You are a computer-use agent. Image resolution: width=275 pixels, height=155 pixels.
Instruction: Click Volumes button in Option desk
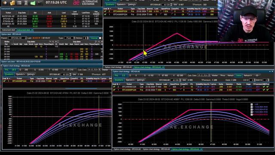coord(94,38)
